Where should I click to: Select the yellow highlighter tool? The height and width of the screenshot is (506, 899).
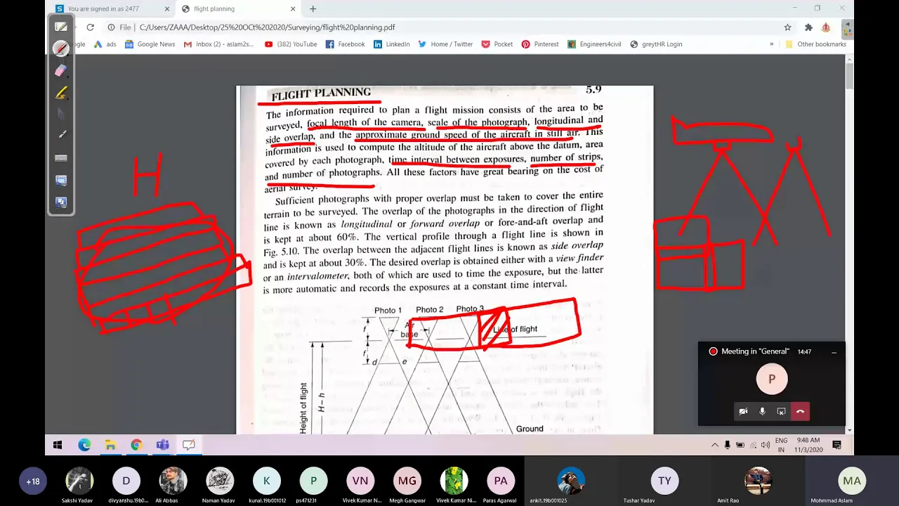pyautogui.click(x=61, y=92)
